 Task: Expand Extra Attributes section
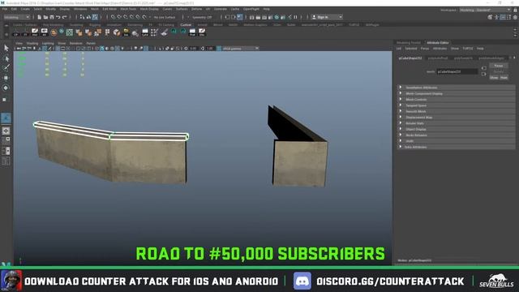point(456,147)
